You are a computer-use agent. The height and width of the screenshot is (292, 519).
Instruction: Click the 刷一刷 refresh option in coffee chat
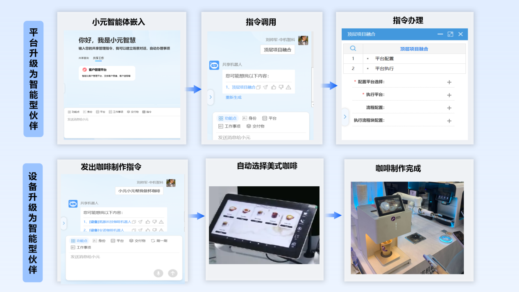159,241
